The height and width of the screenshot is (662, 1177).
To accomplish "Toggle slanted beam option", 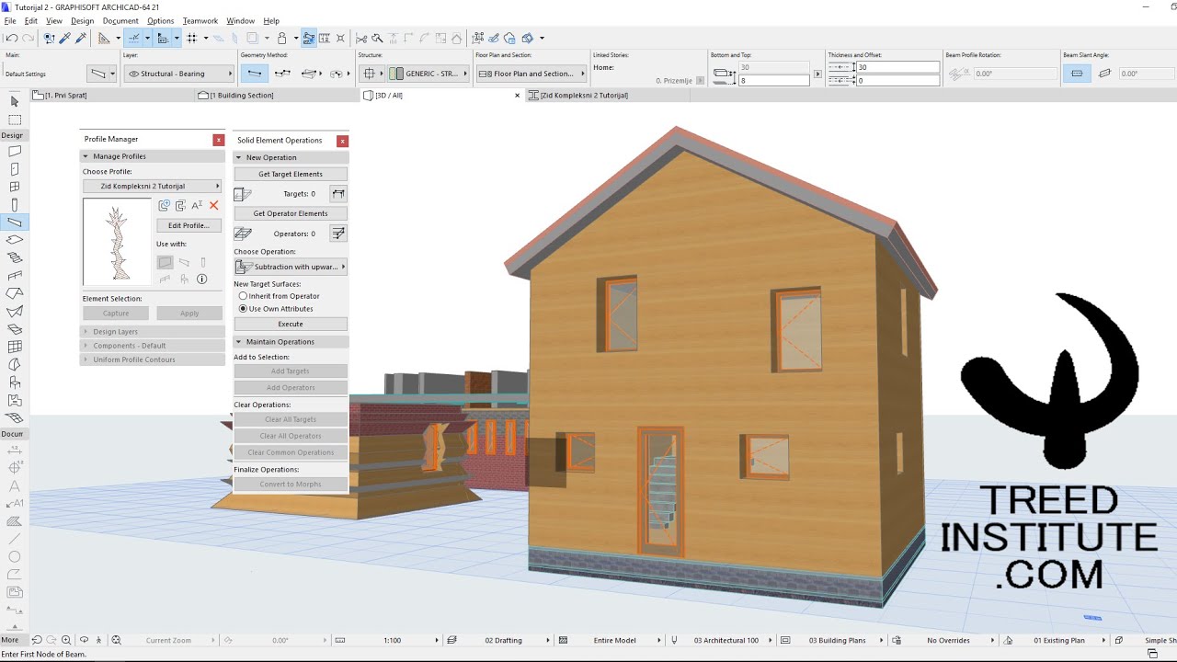I will (1104, 74).
